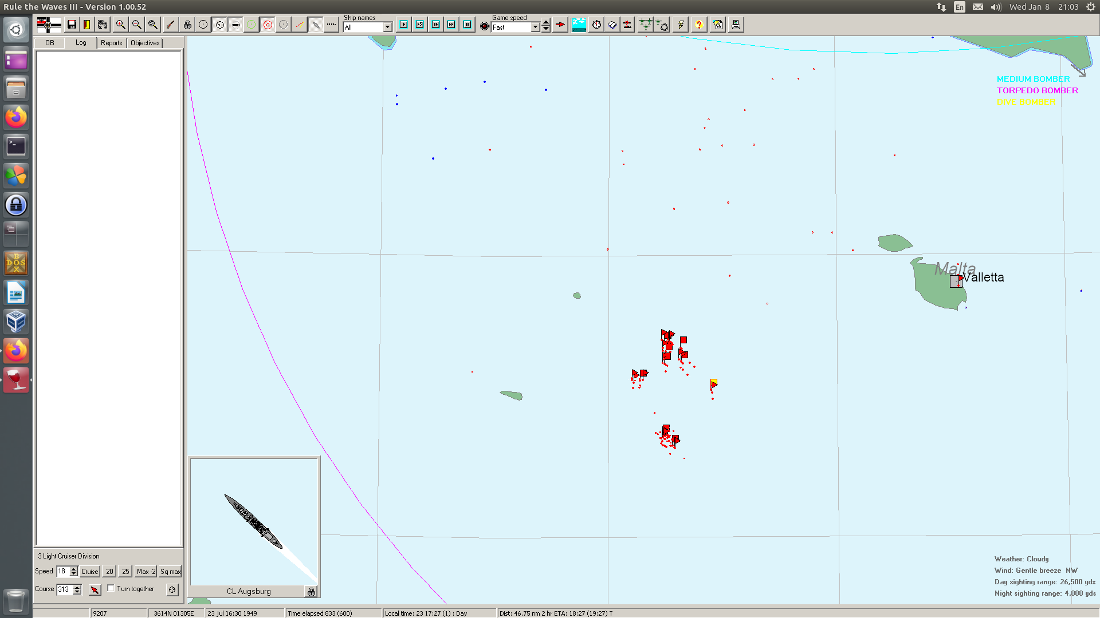Click the toolbar padlock icon
1100x618 pixels.
pos(187,25)
